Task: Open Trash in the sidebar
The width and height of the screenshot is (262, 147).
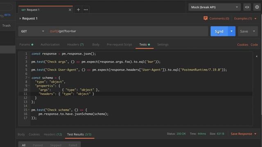Action: (x=7, y=25)
